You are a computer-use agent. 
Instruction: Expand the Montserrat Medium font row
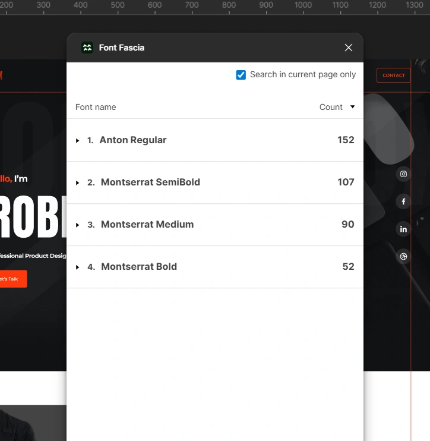[78, 225]
